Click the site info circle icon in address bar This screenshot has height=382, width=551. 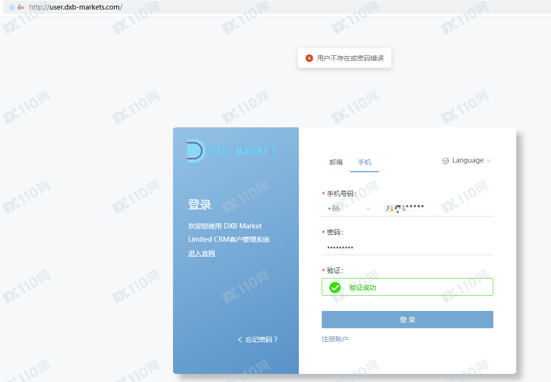(x=11, y=7)
